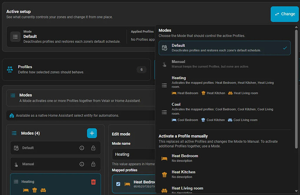Screen dimensions: 300x195
Task: Select Heating row in Modes list
Action: tap(56, 184)
